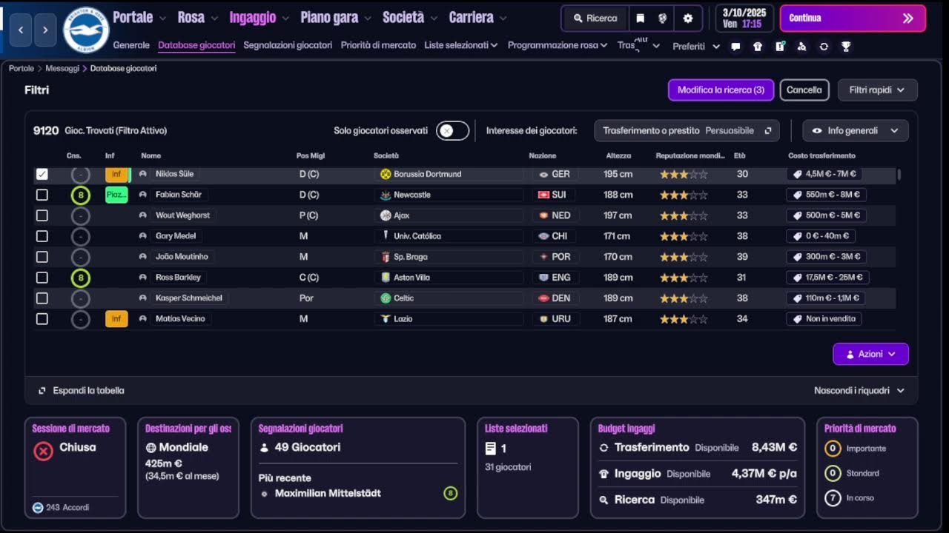Image resolution: width=949 pixels, height=533 pixels.
Task: Go back with the left arrow button
Action: [x=21, y=30]
